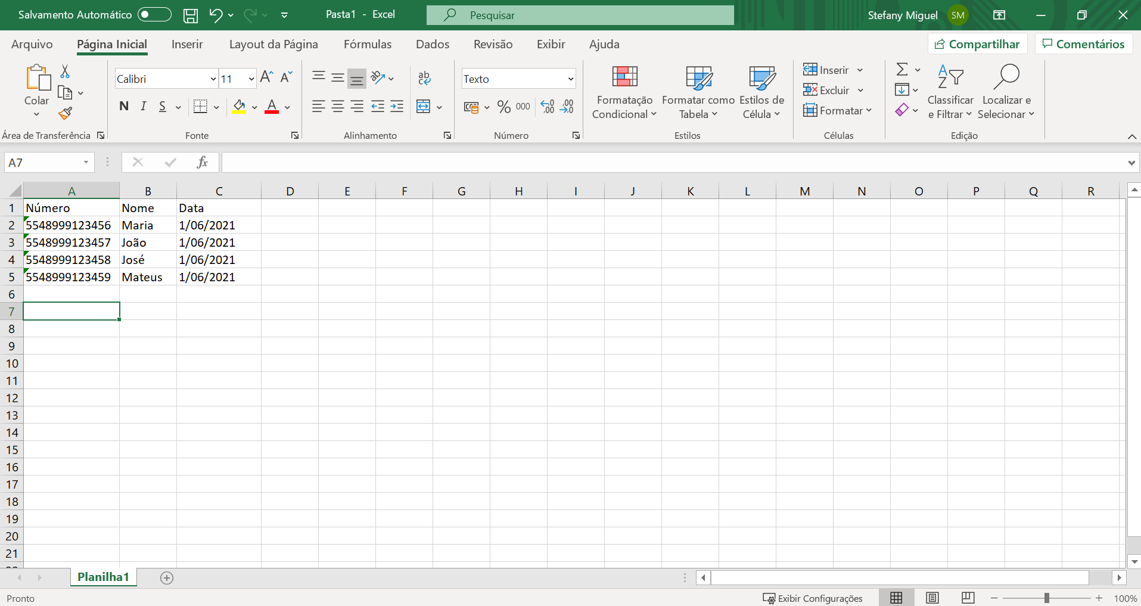The width and height of the screenshot is (1141, 606).
Task: Open the Texto number format dropdown
Action: tap(570, 79)
